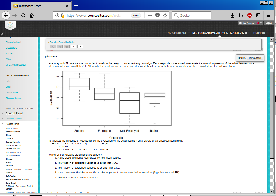Select the Bb.Preview.rexams course tab
This screenshot has height=196, width=276.
coord(218,33)
